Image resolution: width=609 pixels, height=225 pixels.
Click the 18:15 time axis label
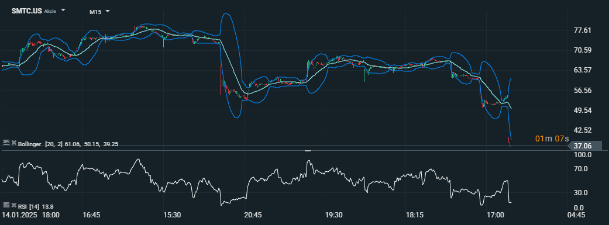pos(415,215)
